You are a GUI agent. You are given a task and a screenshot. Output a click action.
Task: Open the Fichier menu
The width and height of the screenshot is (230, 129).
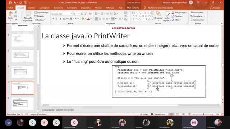coord(10,8)
